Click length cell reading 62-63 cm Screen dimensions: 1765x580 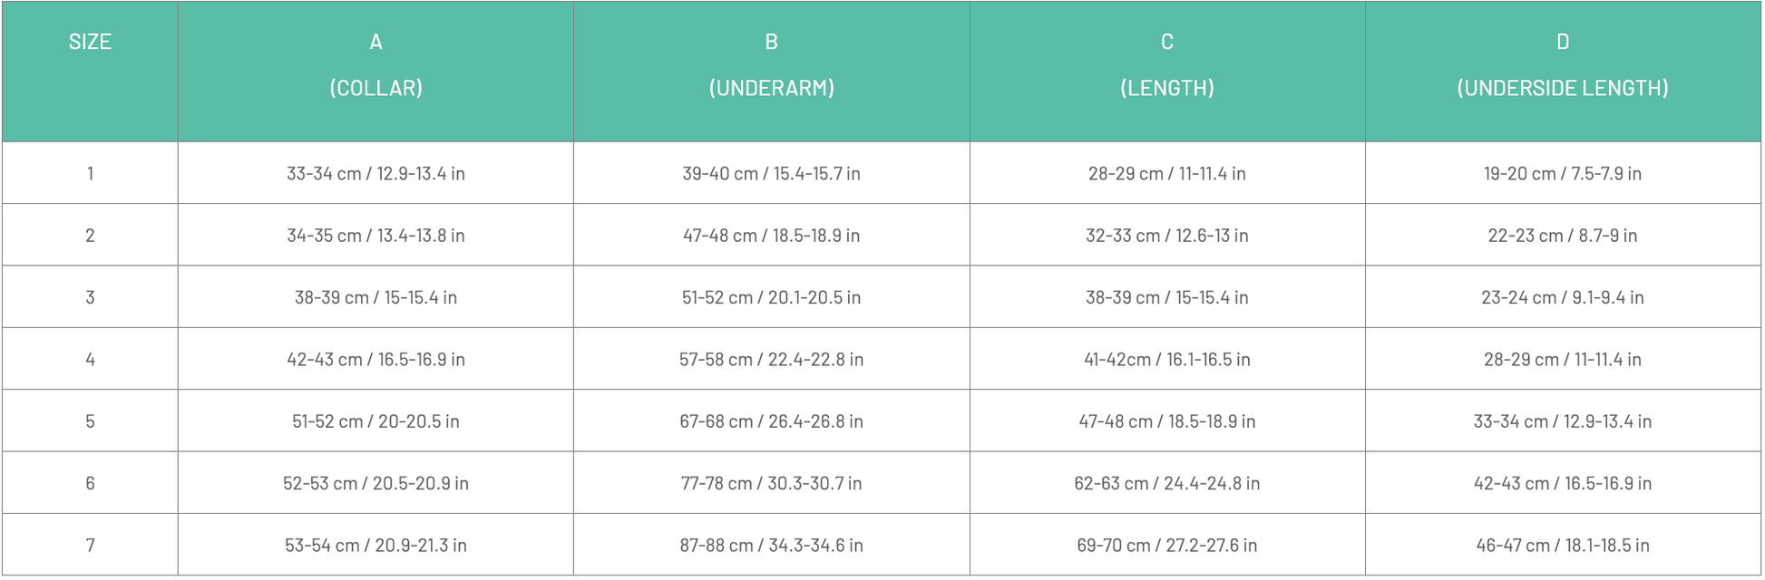point(1166,483)
